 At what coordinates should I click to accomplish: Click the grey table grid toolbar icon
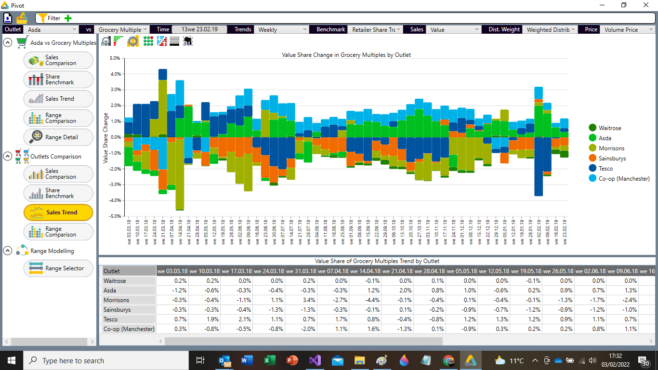tap(174, 41)
